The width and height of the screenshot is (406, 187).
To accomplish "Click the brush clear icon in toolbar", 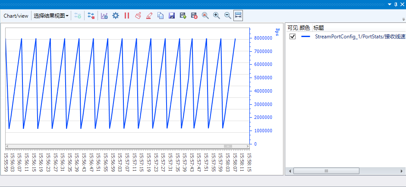I will tap(138, 16).
